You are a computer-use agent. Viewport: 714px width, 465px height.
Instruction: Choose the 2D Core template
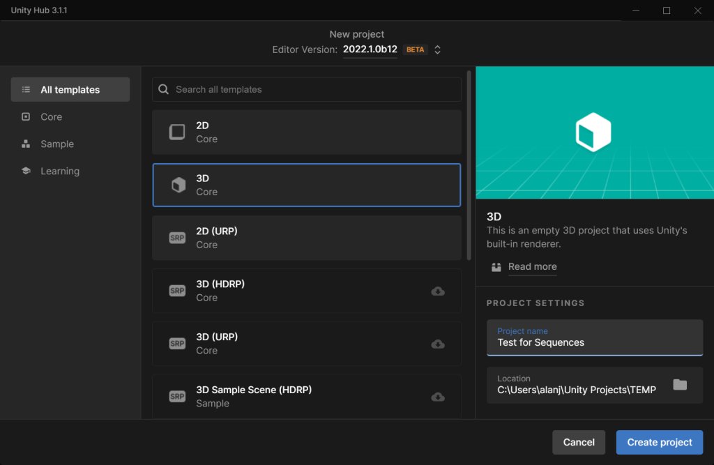[307, 132]
